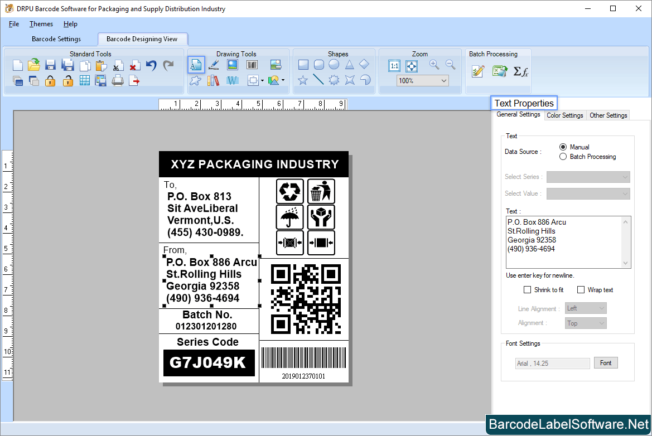Select the signature pen drawing tool
The width and height of the screenshot is (652, 436).
click(x=214, y=65)
